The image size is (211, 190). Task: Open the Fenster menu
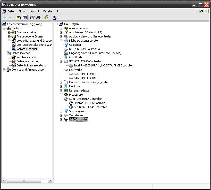[48, 11]
